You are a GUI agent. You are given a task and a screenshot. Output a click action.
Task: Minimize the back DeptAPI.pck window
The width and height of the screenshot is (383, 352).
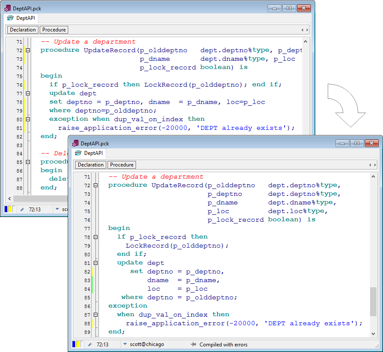275,8
